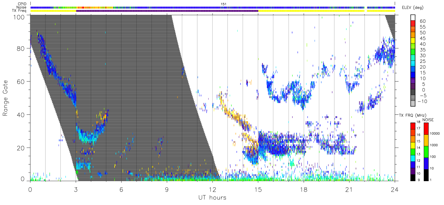Pick the black bottom segment of TX FRQ bar
The image size is (444, 205).
pyautogui.click(x=413, y=177)
